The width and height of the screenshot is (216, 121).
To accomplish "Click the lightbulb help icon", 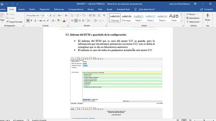I will coord(135,9).
